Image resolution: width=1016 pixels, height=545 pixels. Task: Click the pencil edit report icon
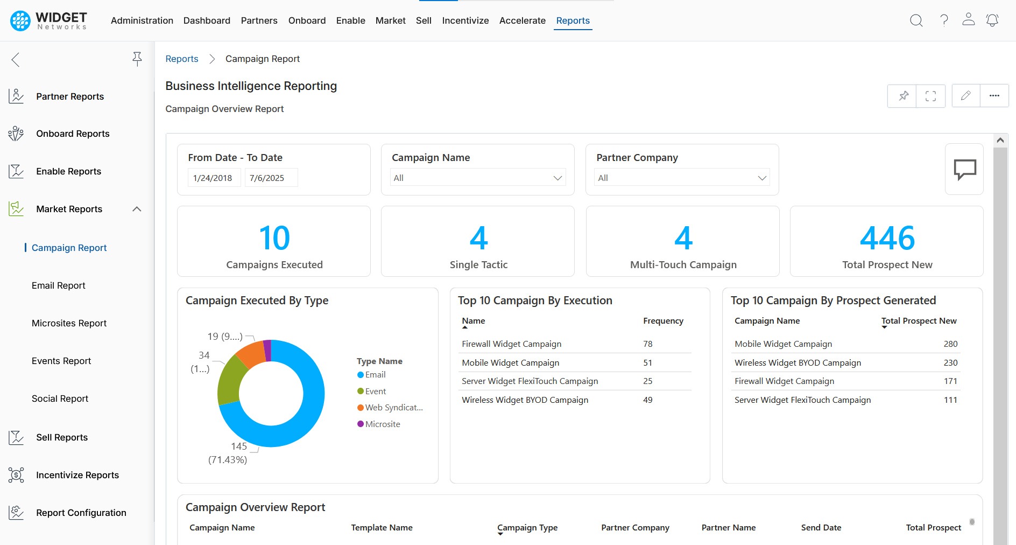(966, 96)
